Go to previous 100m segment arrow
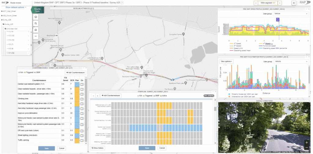Screen dimensions: 313x154 pyautogui.click(x=256, y=3)
